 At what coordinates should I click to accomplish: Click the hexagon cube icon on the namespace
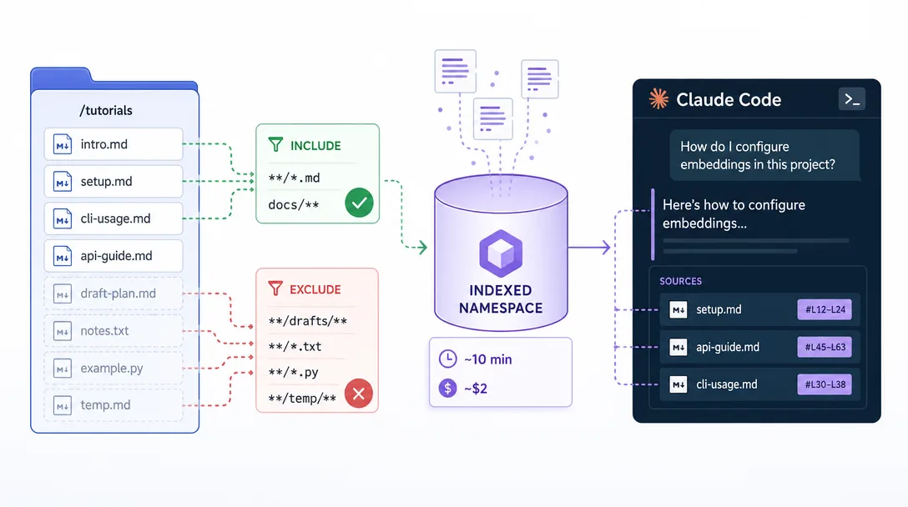(501, 253)
